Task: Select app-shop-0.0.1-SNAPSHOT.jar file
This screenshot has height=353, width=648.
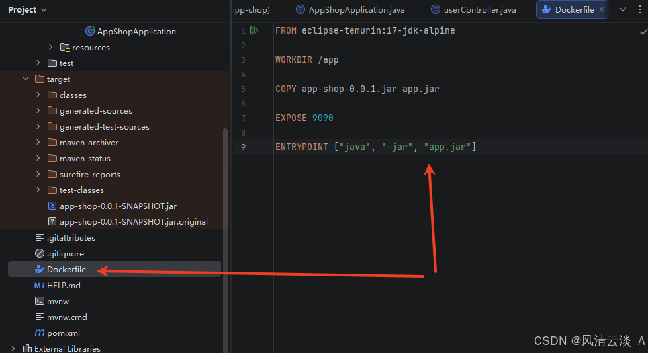Action: (118, 206)
